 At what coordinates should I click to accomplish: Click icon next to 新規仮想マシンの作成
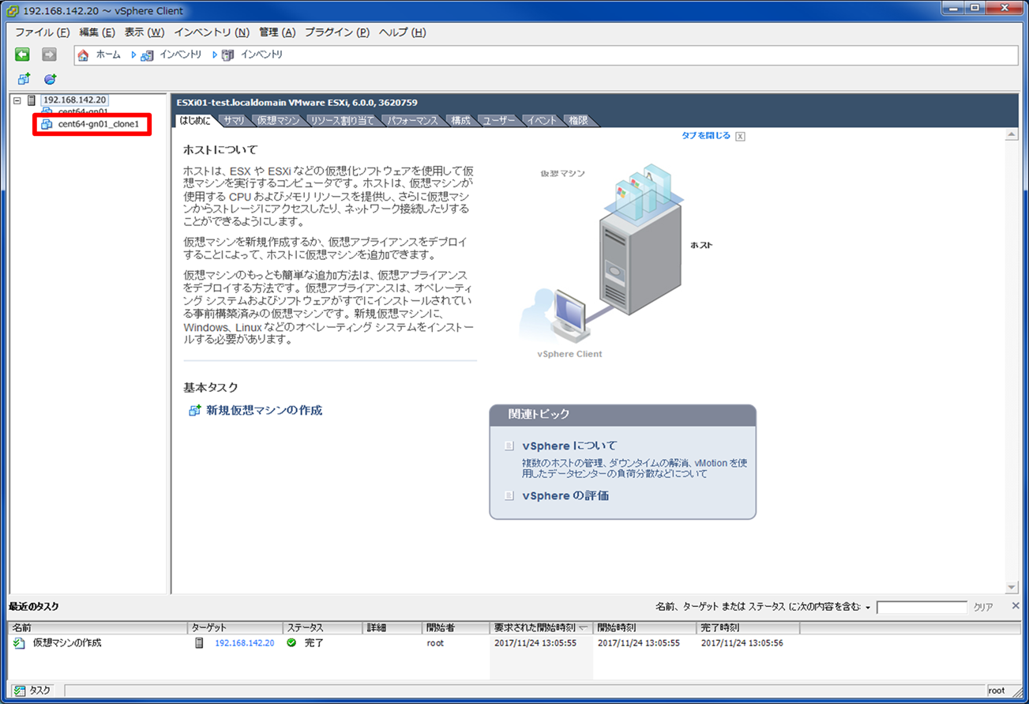194,411
